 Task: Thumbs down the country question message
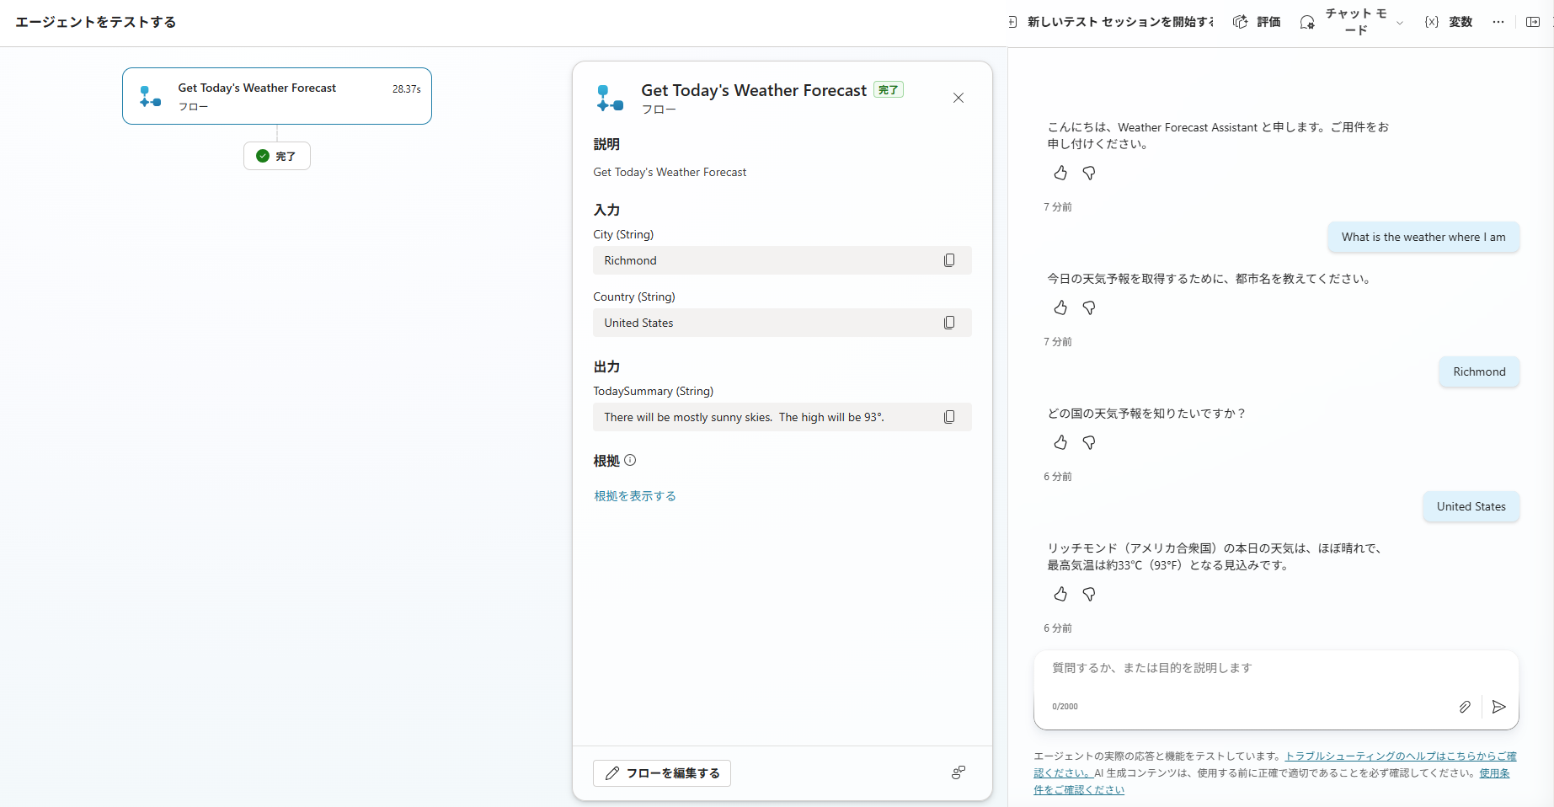click(x=1089, y=442)
